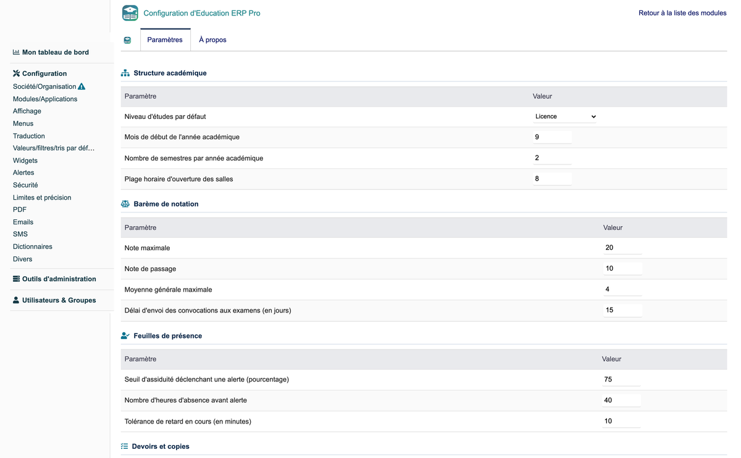This screenshot has width=741, height=458.
Task: Click the Mois de début de l'année académique field
Action: coord(552,137)
